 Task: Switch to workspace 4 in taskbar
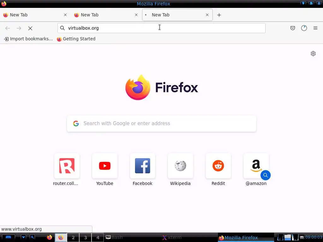(x=98, y=238)
